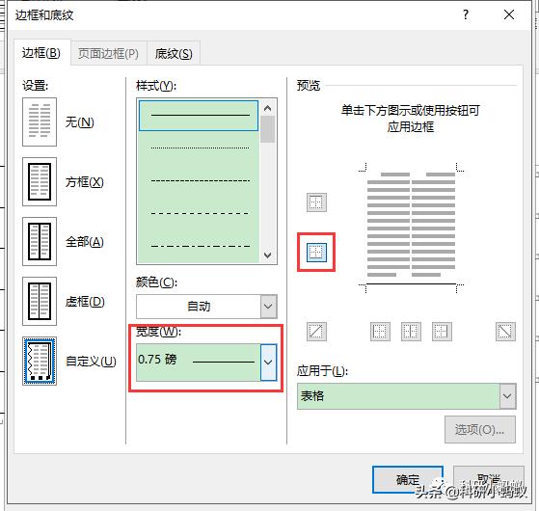Select the 全部(A) all borders setting icon

point(40,241)
